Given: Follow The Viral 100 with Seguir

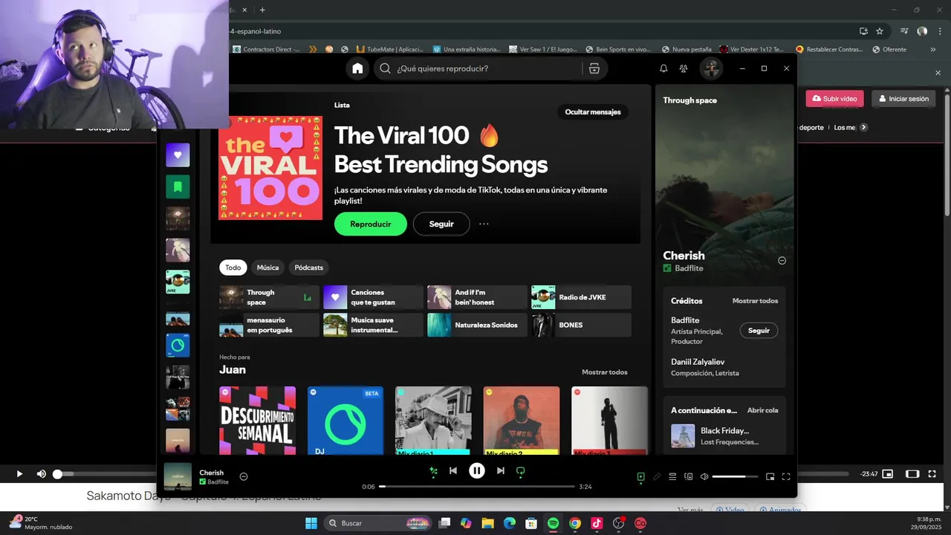Looking at the screenshot, I should pyautogui.click(x=441, y=224).
